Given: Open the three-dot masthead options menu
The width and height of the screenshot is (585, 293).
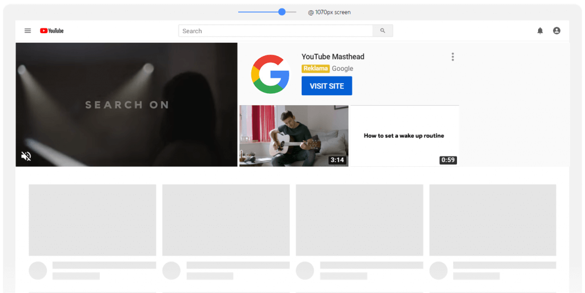Looking at the screenshot, I should pyautogui.click(x=452, y=57).
